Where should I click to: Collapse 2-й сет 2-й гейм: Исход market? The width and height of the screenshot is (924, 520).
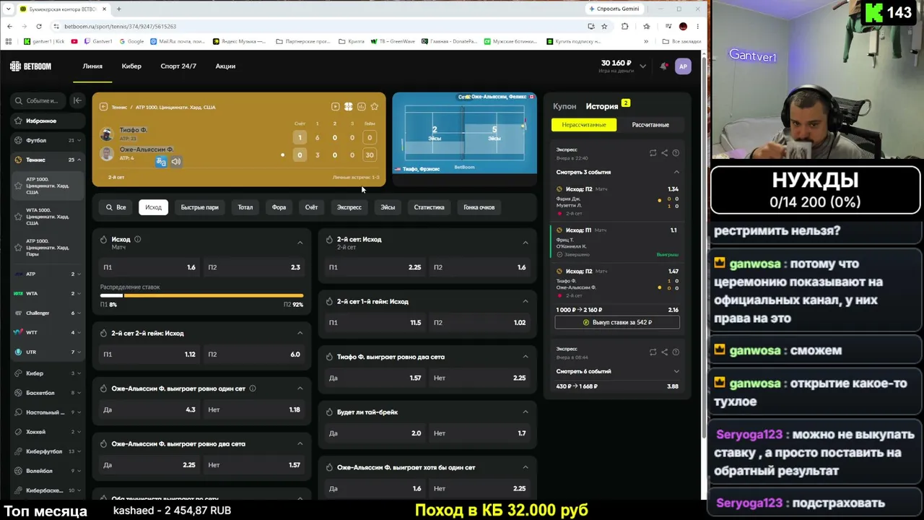(x=300, y=334)
